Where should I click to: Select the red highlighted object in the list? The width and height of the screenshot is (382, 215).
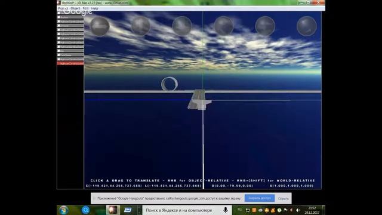[70, 63]
